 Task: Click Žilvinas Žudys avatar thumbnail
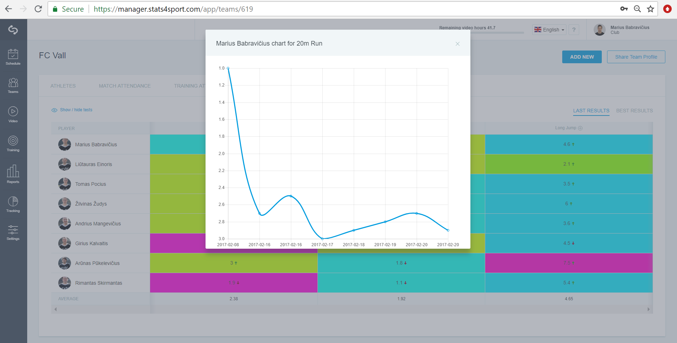click(65, 204)
